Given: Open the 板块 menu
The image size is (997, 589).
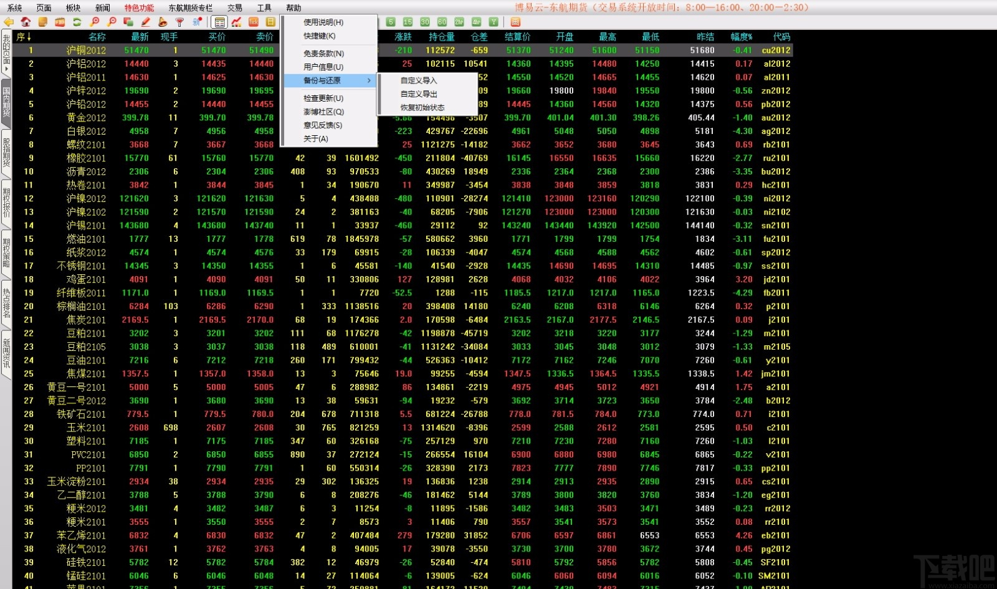Looking at the screenshot, I should (73, 8).
